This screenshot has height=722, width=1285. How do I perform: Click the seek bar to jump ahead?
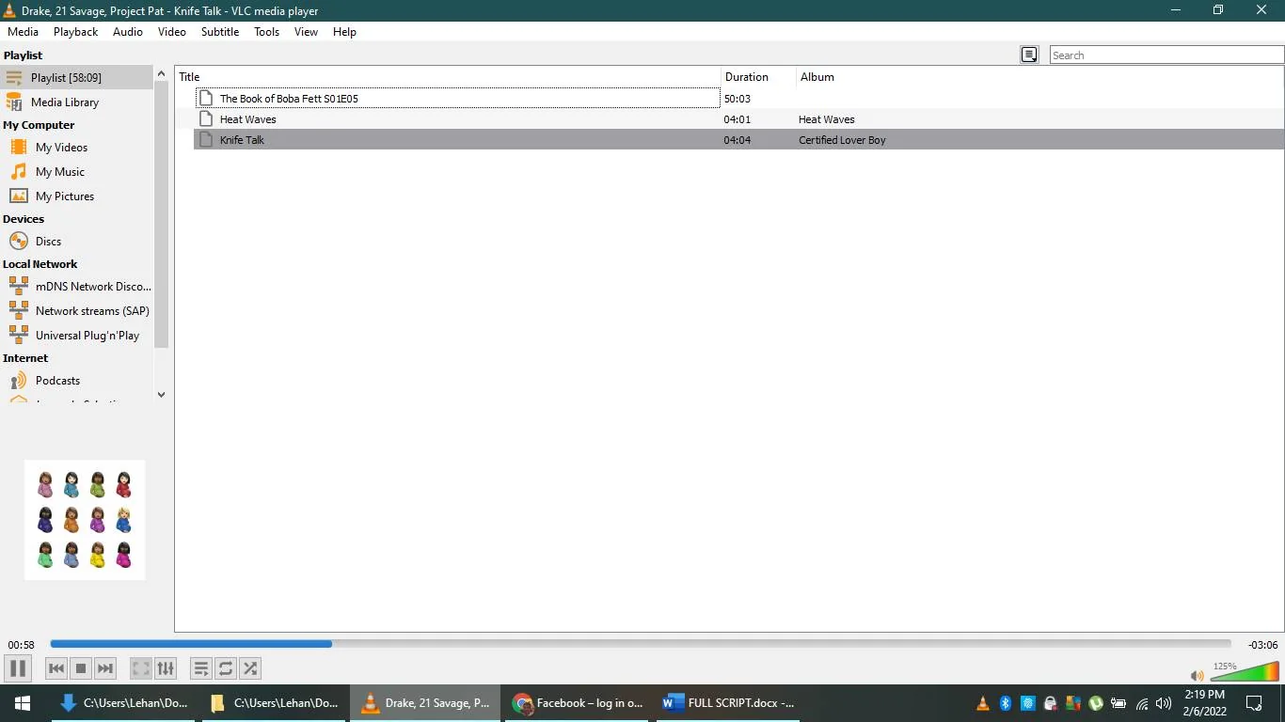click(640, 644)
